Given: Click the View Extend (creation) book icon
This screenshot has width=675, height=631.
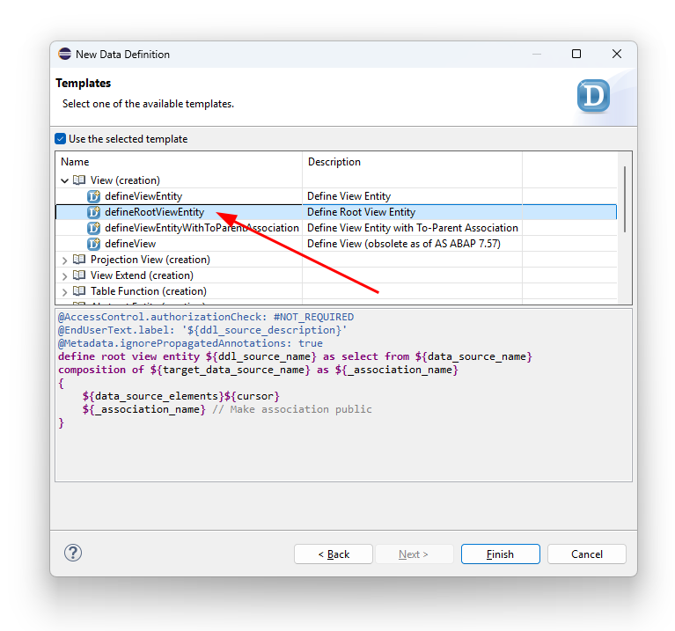Looking at the screenshot, I should coord(79,275).
